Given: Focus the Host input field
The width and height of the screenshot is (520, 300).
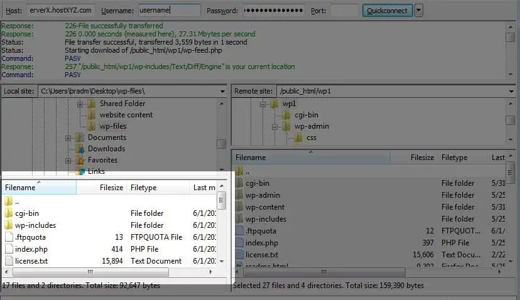Looking at the screenshot, I should (61, 10).
